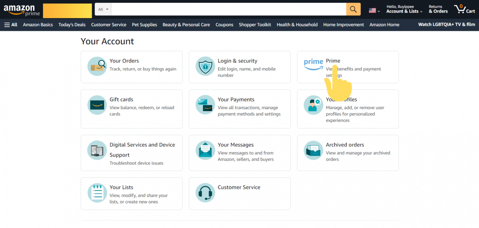Click the Gift cards icon

pos(97,105)
